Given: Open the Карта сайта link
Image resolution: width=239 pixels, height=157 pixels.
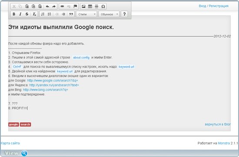Looking at the screenshot, I should 10,143.
